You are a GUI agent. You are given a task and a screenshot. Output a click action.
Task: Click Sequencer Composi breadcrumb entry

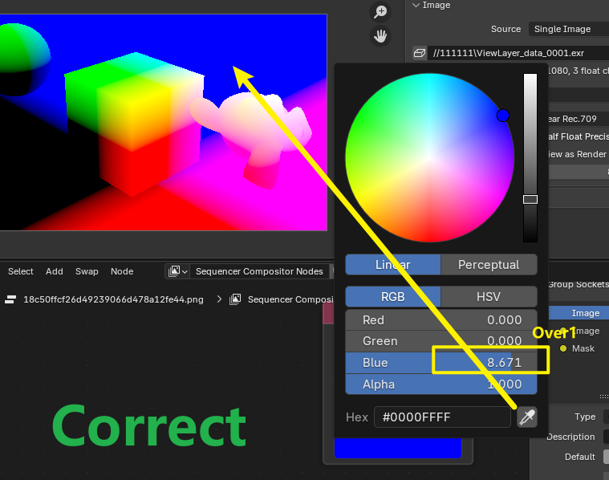[x=290, y=299]
